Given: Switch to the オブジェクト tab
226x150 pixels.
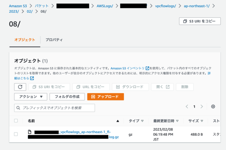Looking at the screenshot, I should click(25, 40).
